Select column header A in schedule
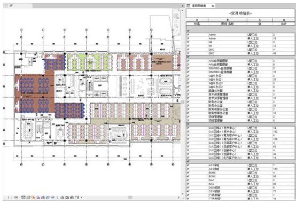The image size is (296, 203). point(197,20)
